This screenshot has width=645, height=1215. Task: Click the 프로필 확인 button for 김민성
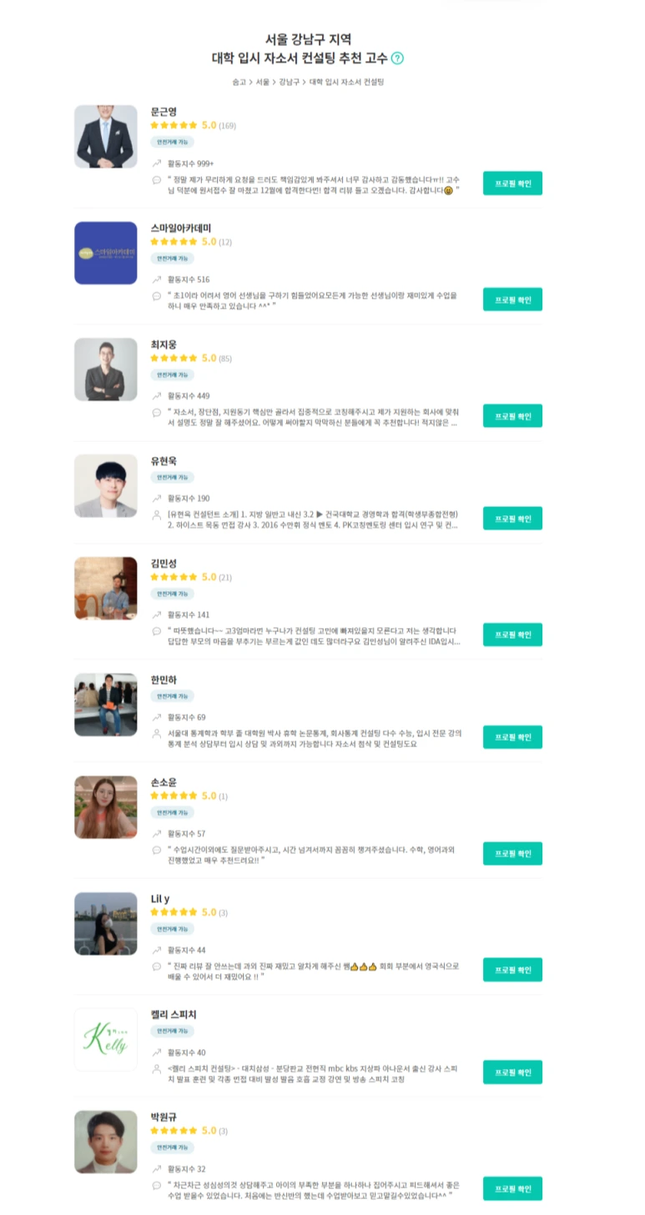pyautogui.click(x=512, y=635)
